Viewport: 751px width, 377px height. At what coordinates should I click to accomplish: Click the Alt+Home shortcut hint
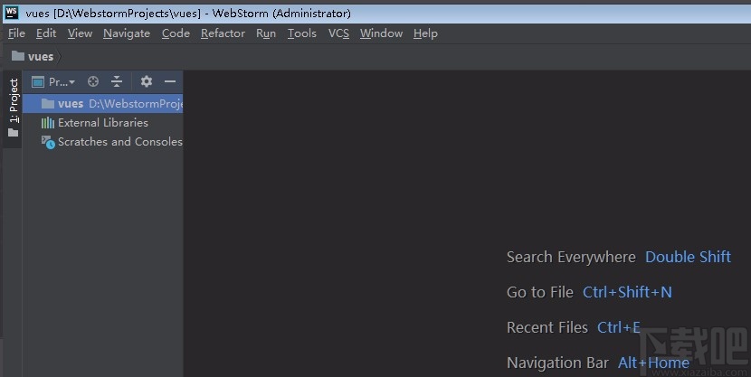coord(653,363)
